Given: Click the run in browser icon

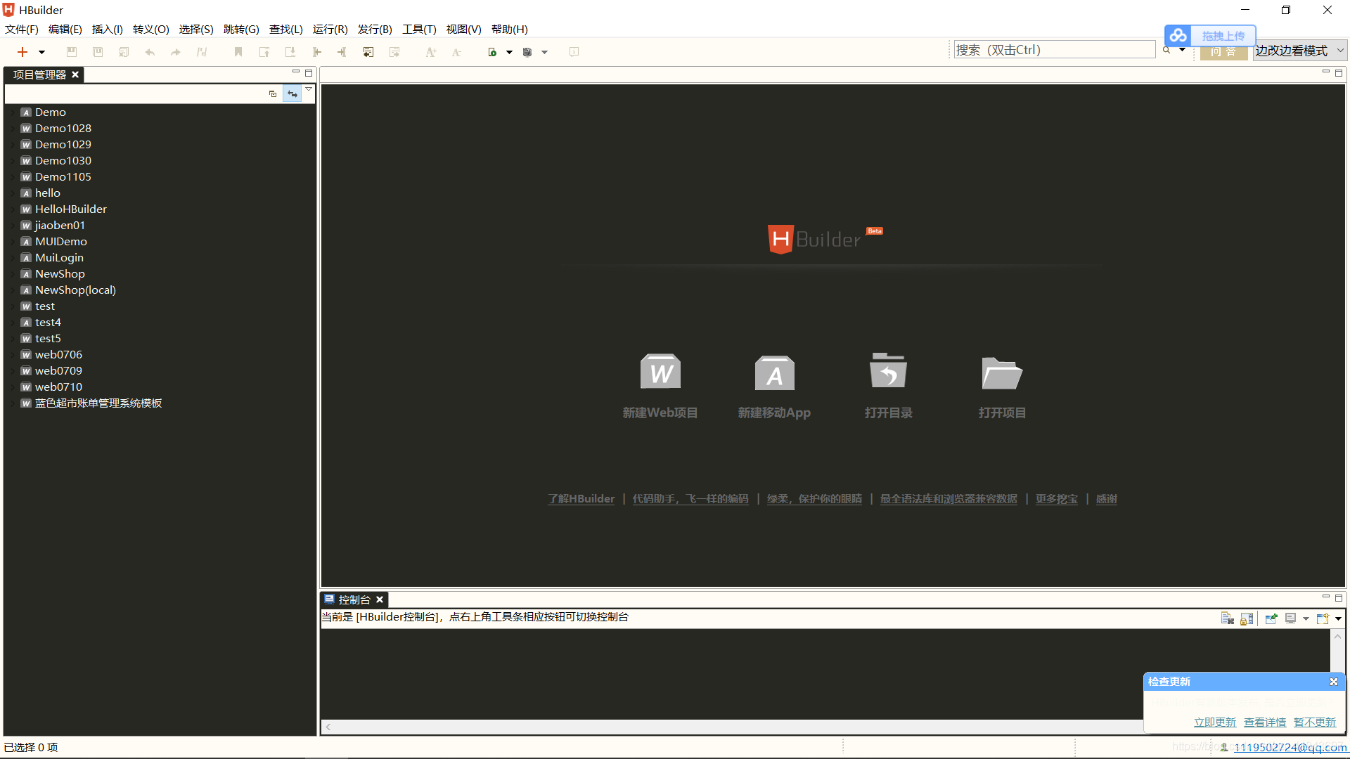Looking at the screenshot, I should point(492,52).
